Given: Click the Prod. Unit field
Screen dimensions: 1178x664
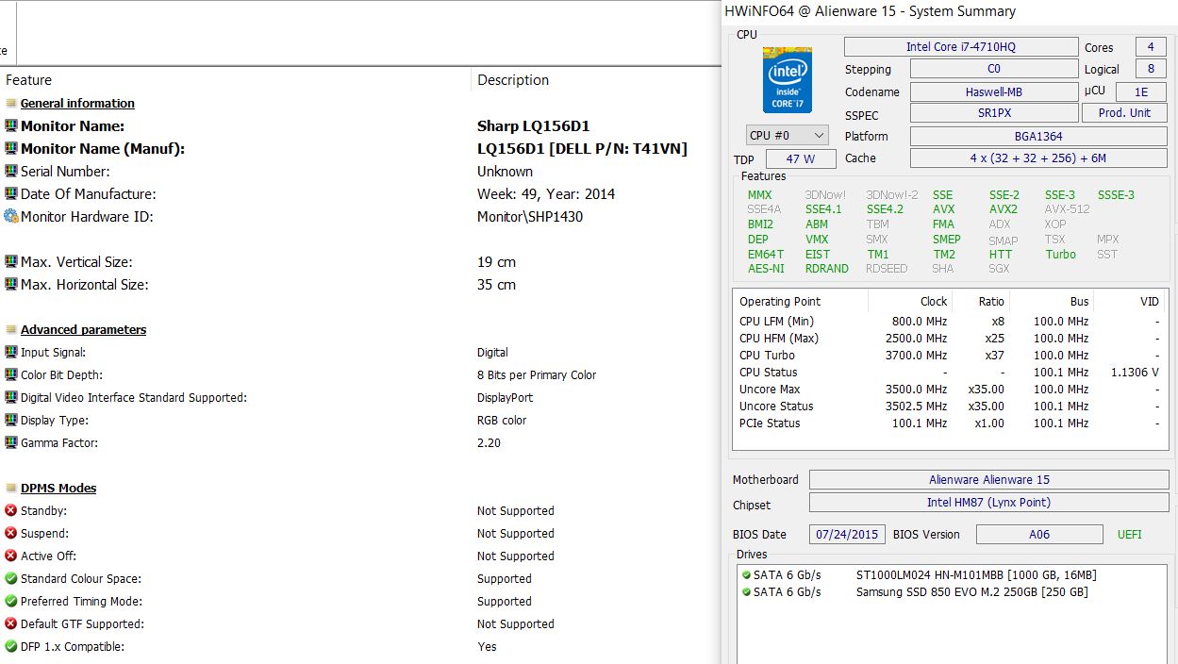Looking at the screenshot, I should (x=1125, y=113).
